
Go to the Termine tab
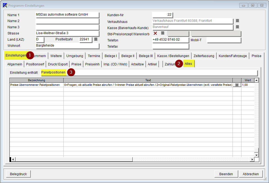[94, 56]
